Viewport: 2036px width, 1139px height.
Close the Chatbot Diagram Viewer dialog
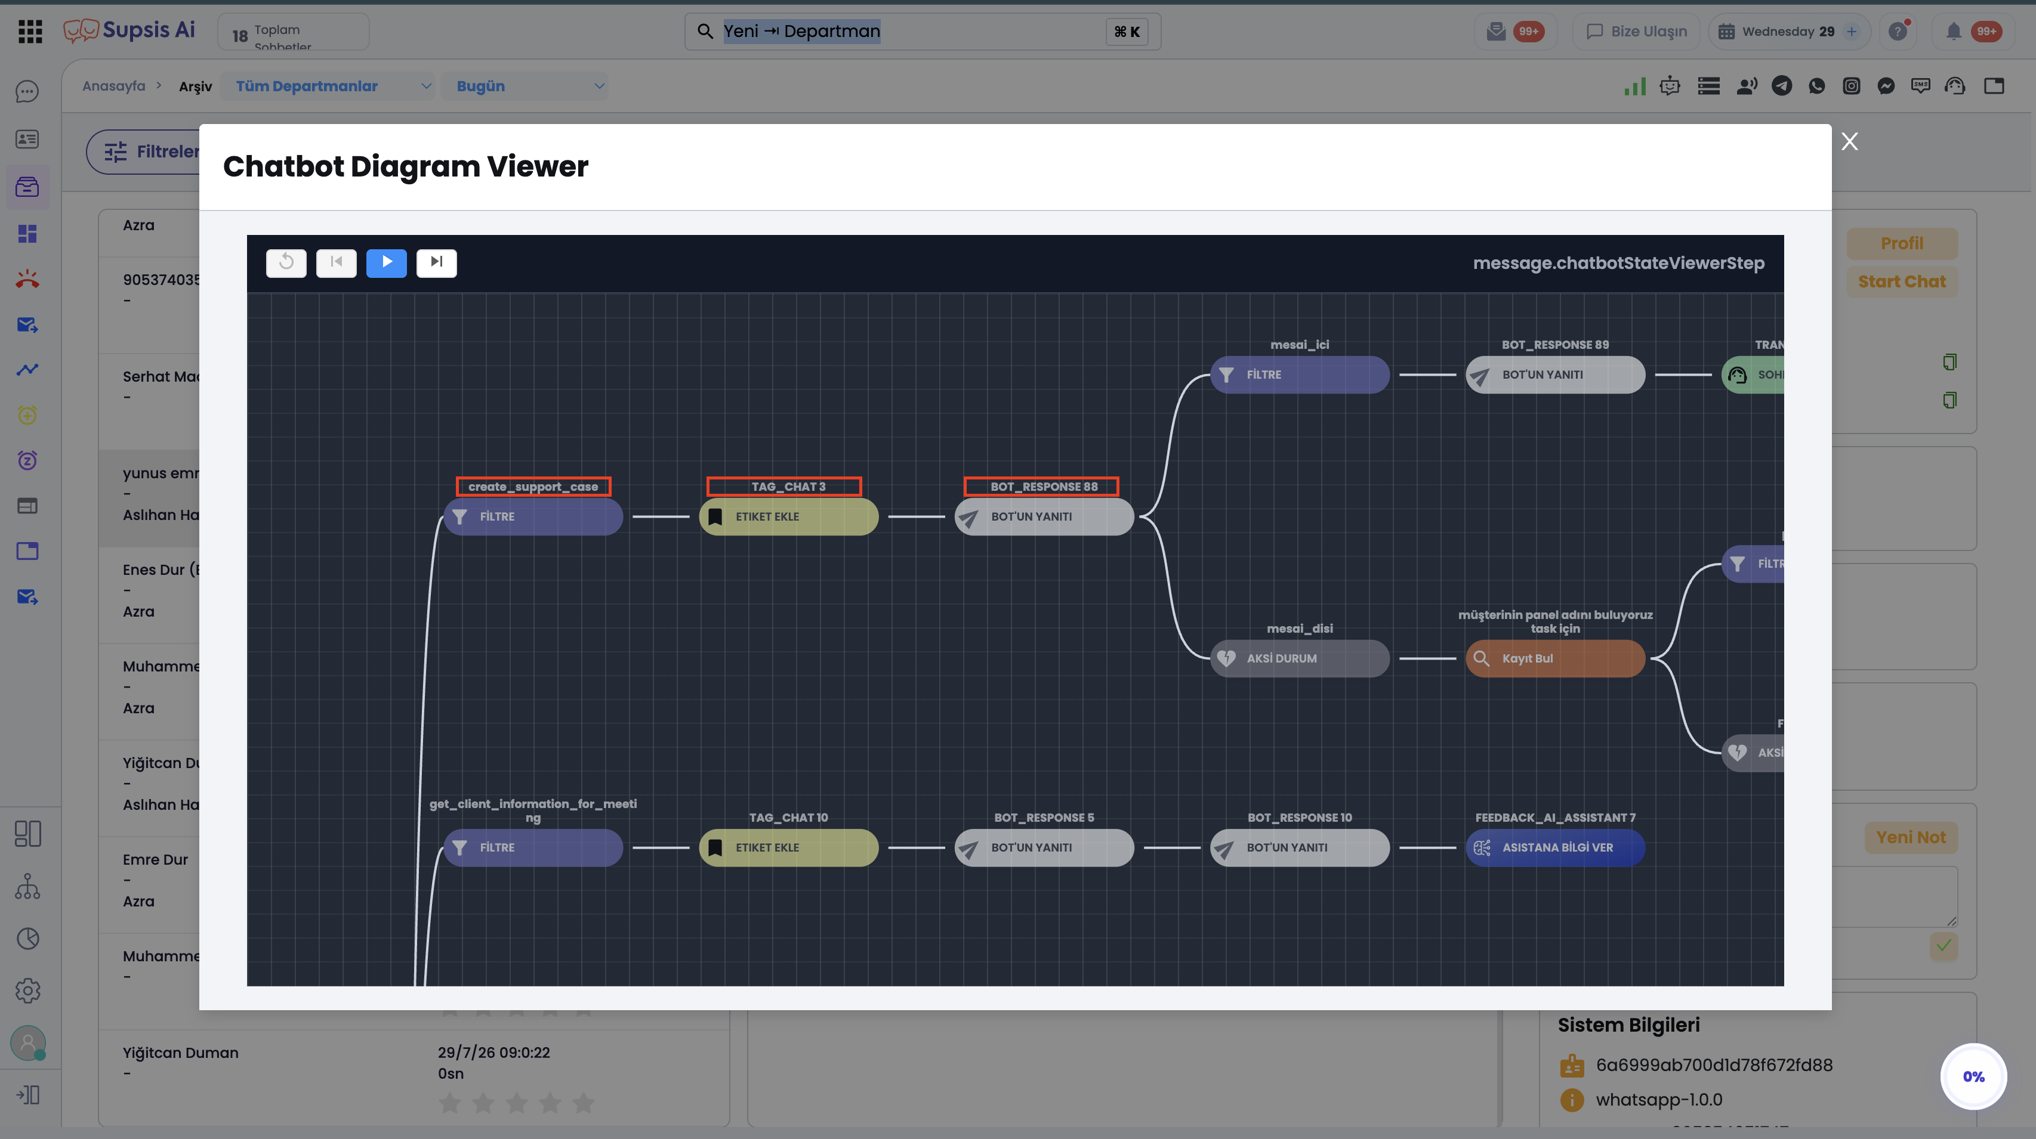(x=1849, y=141)
